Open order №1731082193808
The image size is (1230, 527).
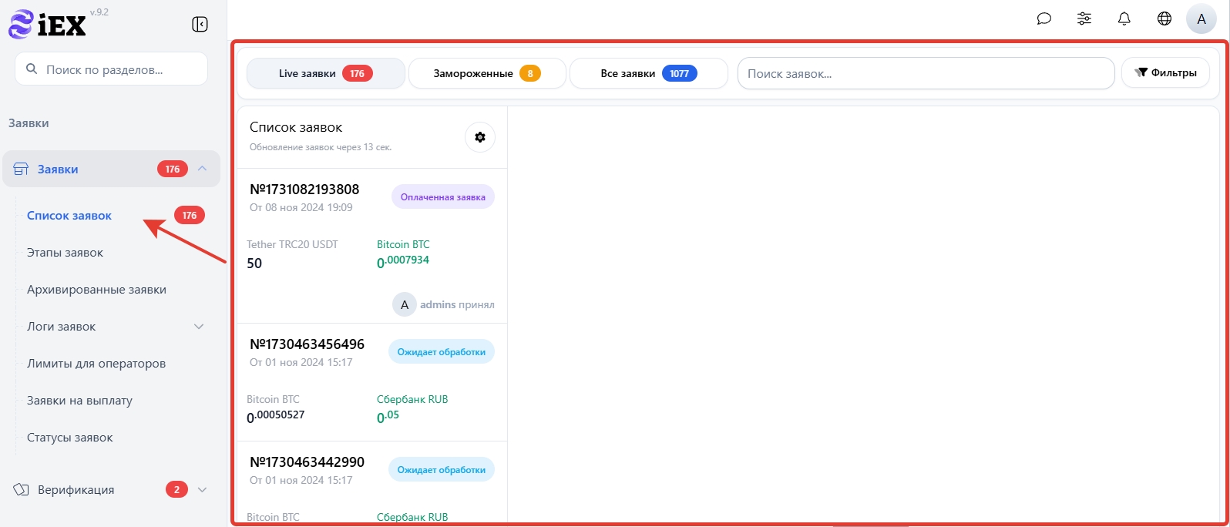click(304, 190)
